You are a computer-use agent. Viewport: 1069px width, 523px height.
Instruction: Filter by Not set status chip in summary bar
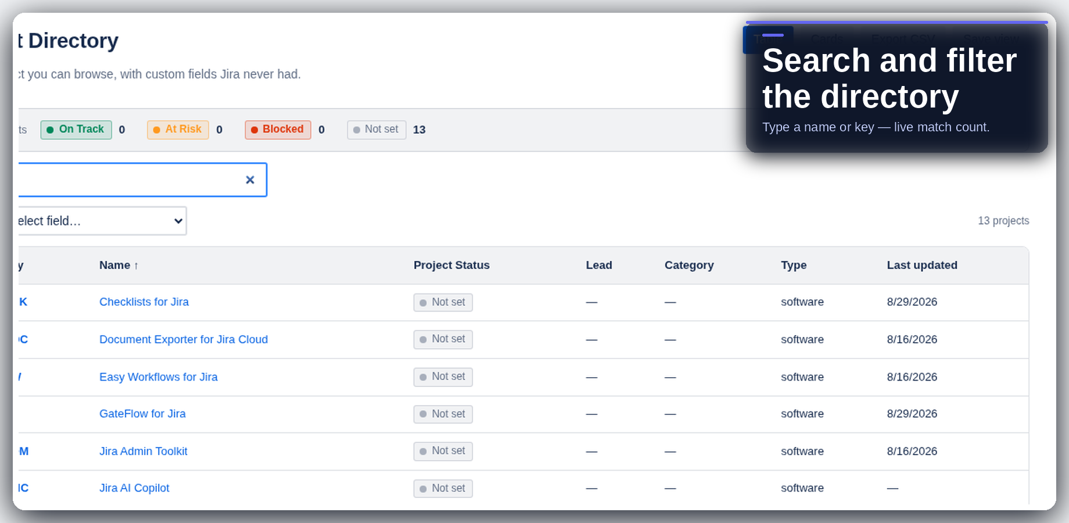click(376, 130)
